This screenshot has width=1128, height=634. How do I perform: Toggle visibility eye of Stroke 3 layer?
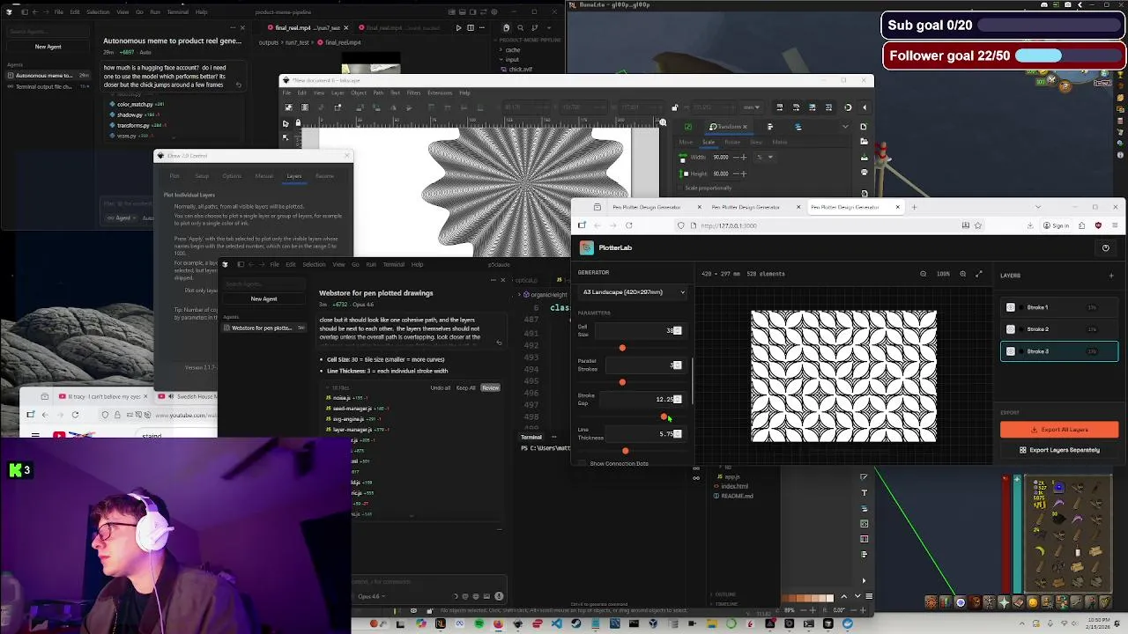click(1011, 351)
